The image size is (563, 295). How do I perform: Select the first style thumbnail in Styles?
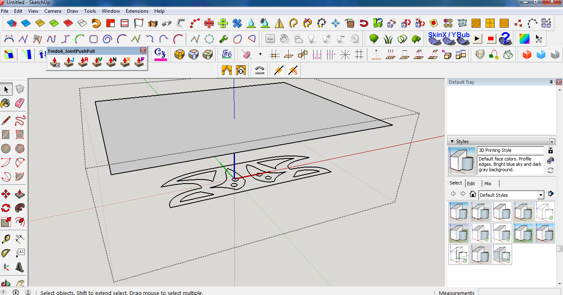(459, 211)
